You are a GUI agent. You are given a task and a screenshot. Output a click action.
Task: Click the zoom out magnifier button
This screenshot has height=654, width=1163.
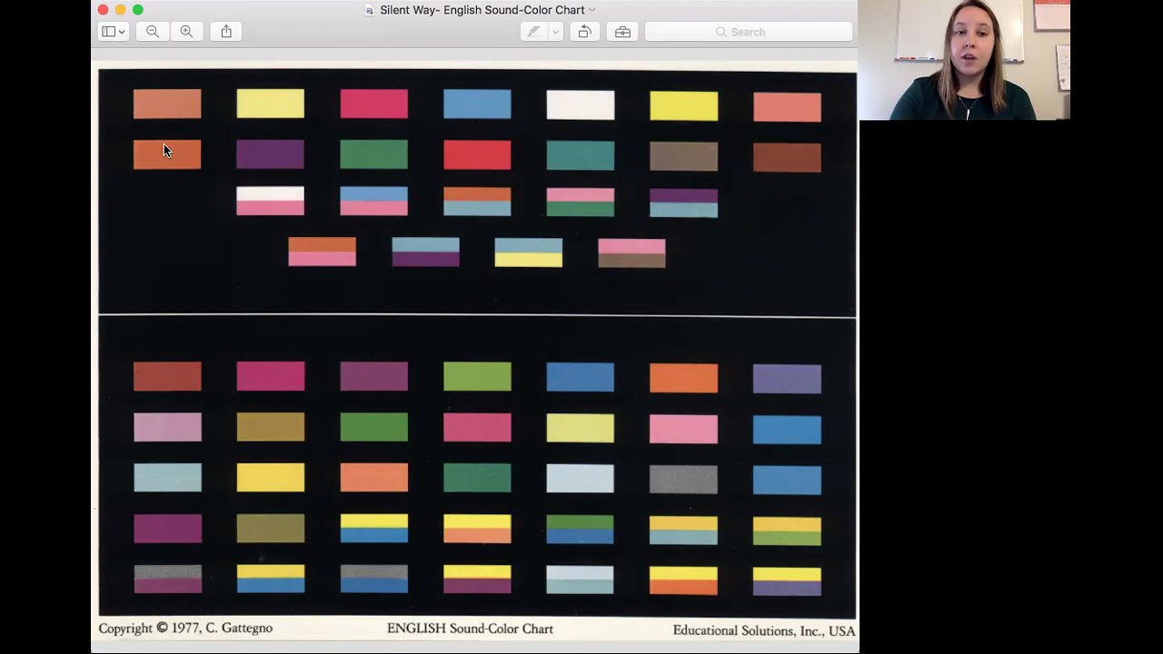point(153,32)
